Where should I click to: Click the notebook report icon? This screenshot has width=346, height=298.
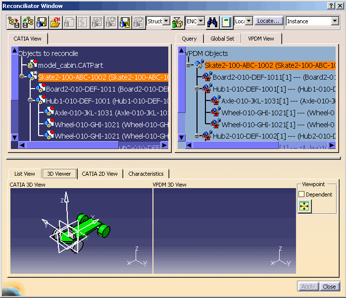tap(226, 22)
